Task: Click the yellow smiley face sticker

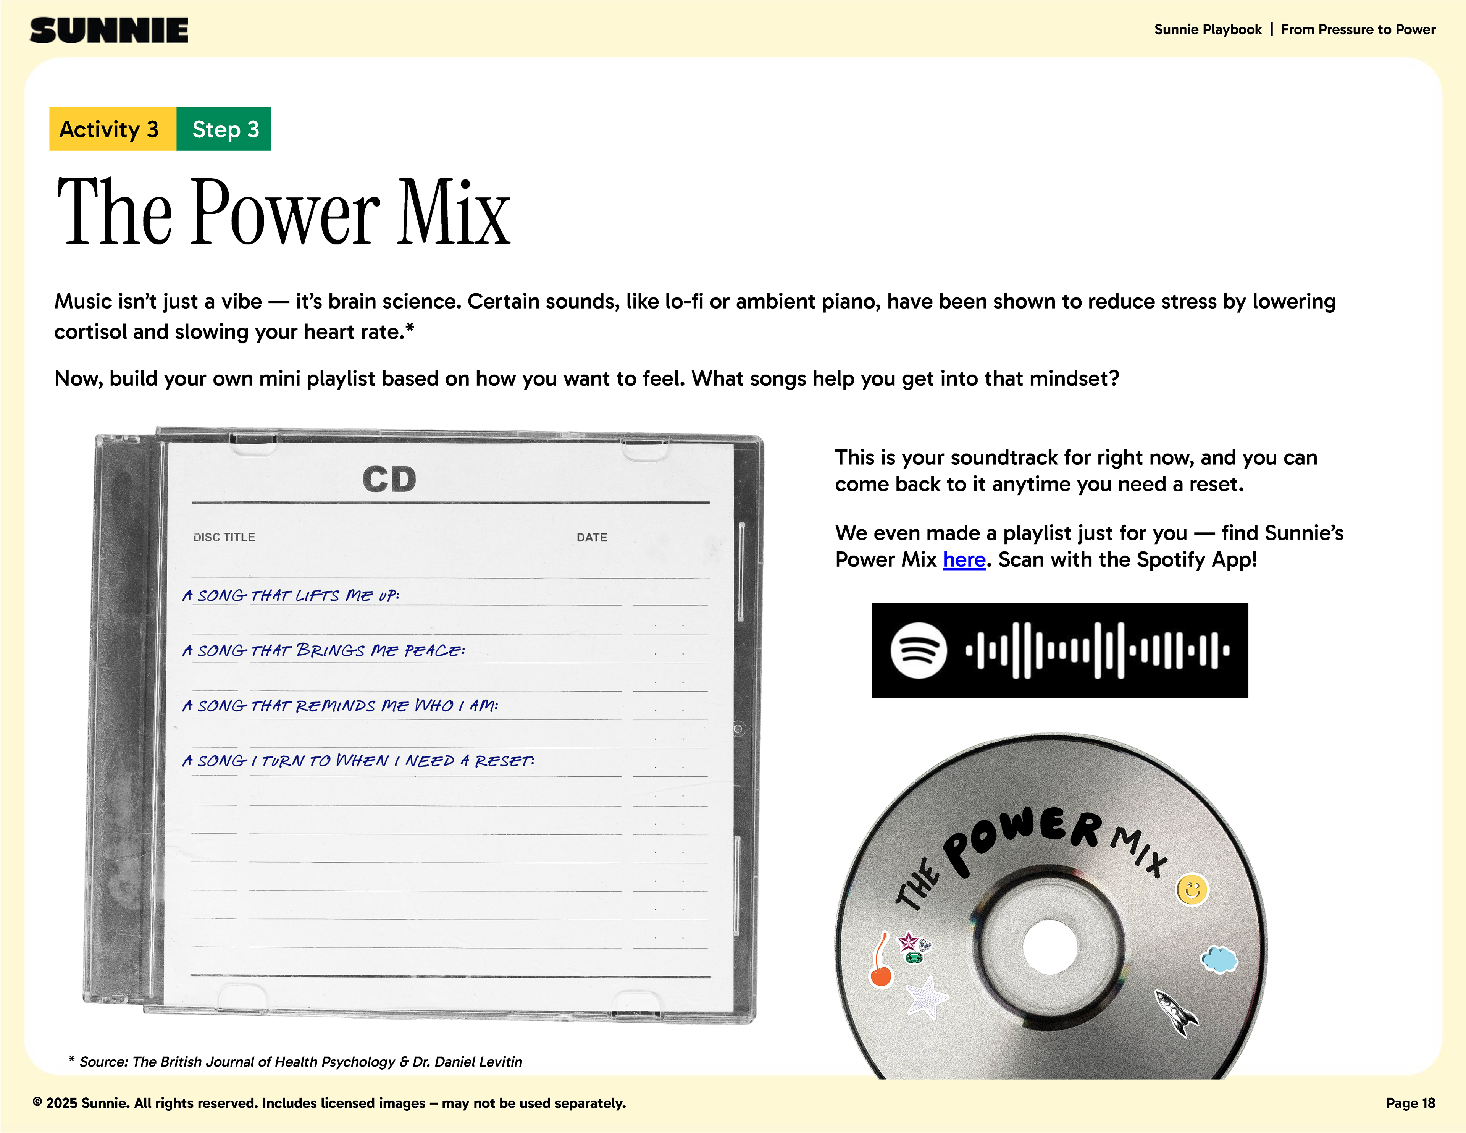Action: tap(1192, 891)
